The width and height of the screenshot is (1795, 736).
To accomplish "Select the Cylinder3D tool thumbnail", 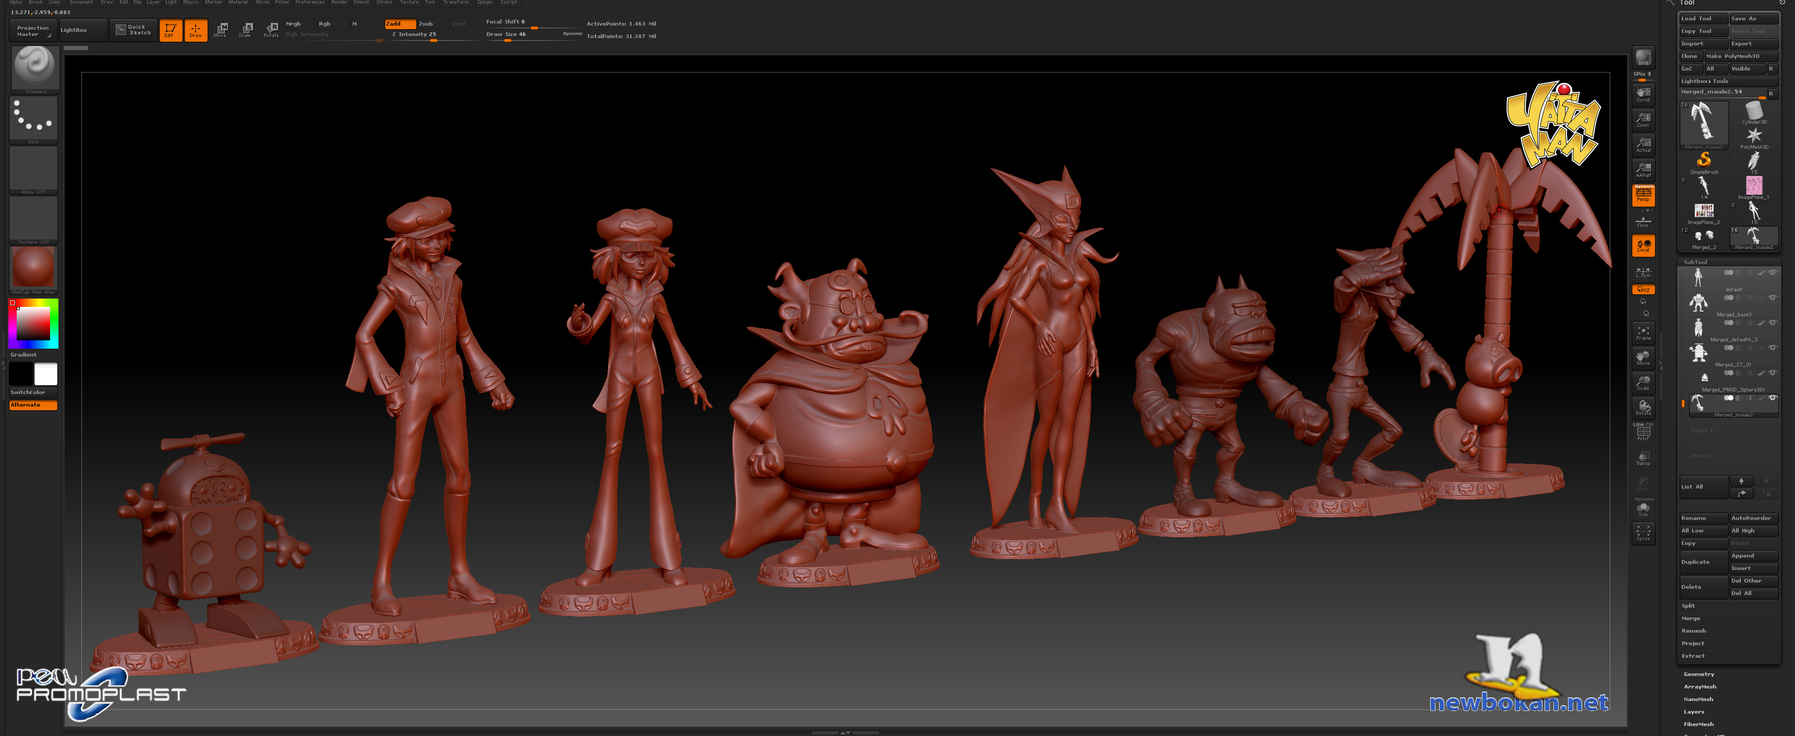I will click(1754, 112).
